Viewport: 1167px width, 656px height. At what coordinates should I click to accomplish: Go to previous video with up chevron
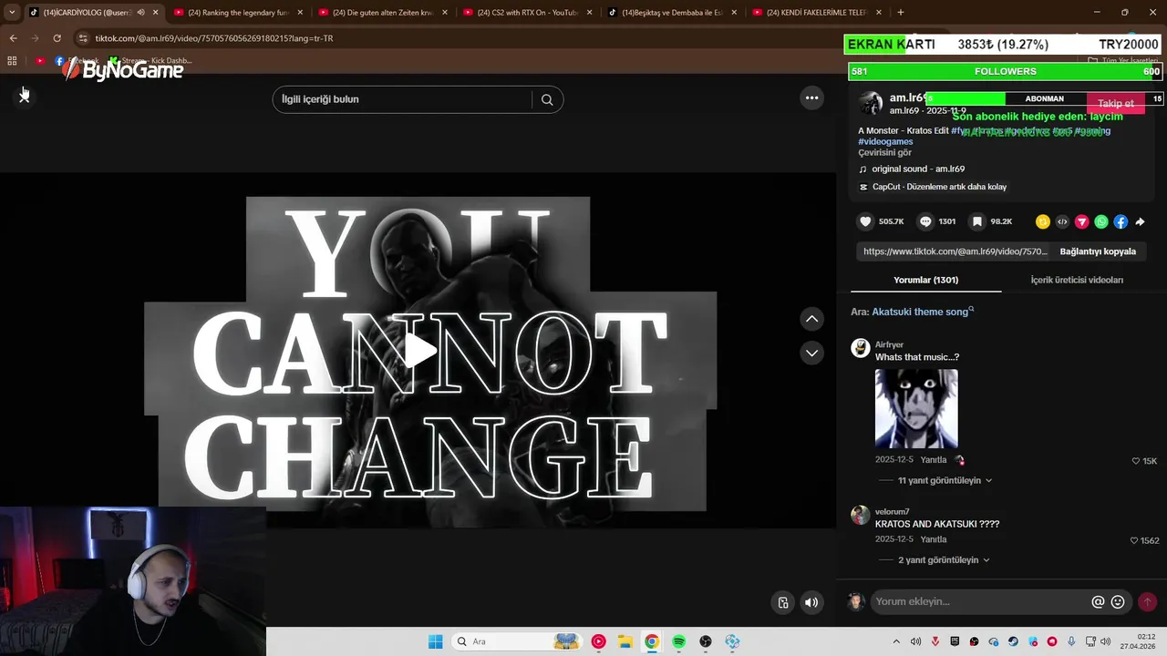(811, 319)
